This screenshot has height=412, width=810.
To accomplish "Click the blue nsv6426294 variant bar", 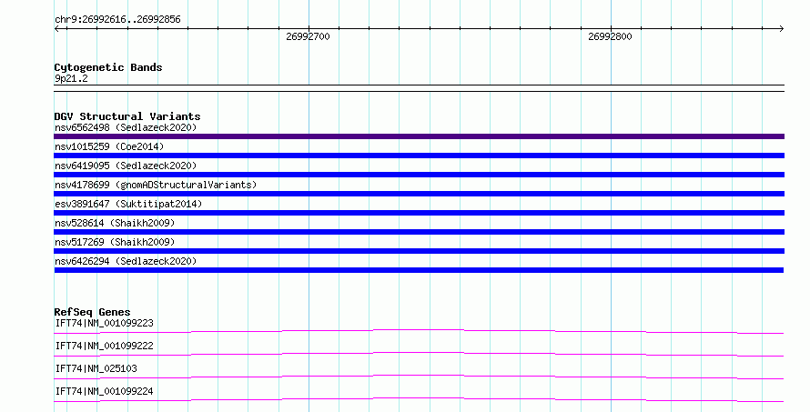I will pos(419,270).
